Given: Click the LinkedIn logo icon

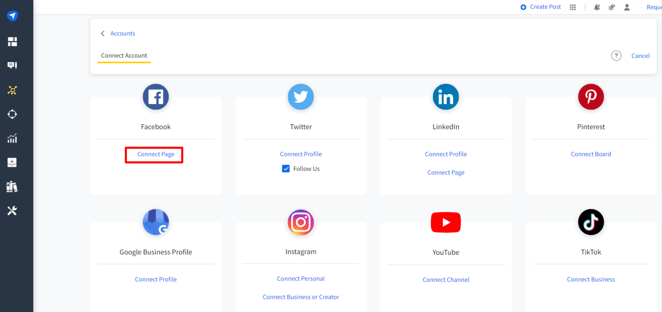Looking at the screenshot, I should pos(446,97).
